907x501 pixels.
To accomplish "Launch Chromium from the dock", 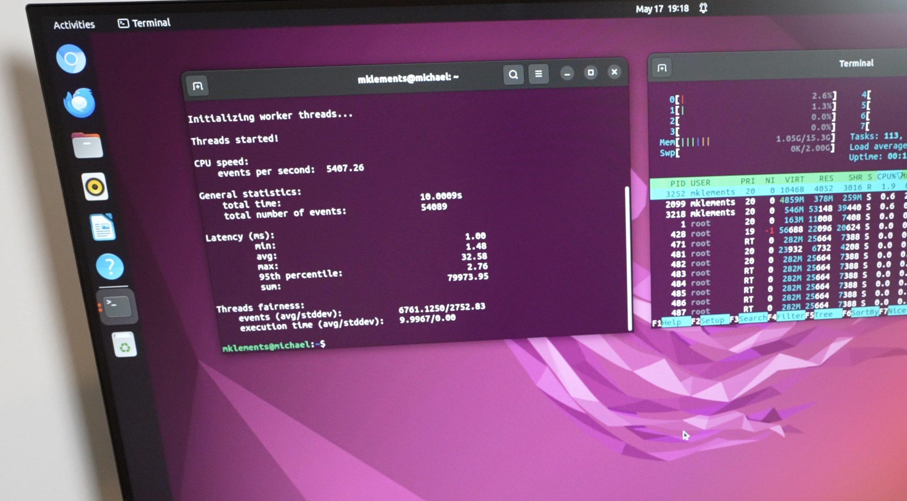I will 71,59.
